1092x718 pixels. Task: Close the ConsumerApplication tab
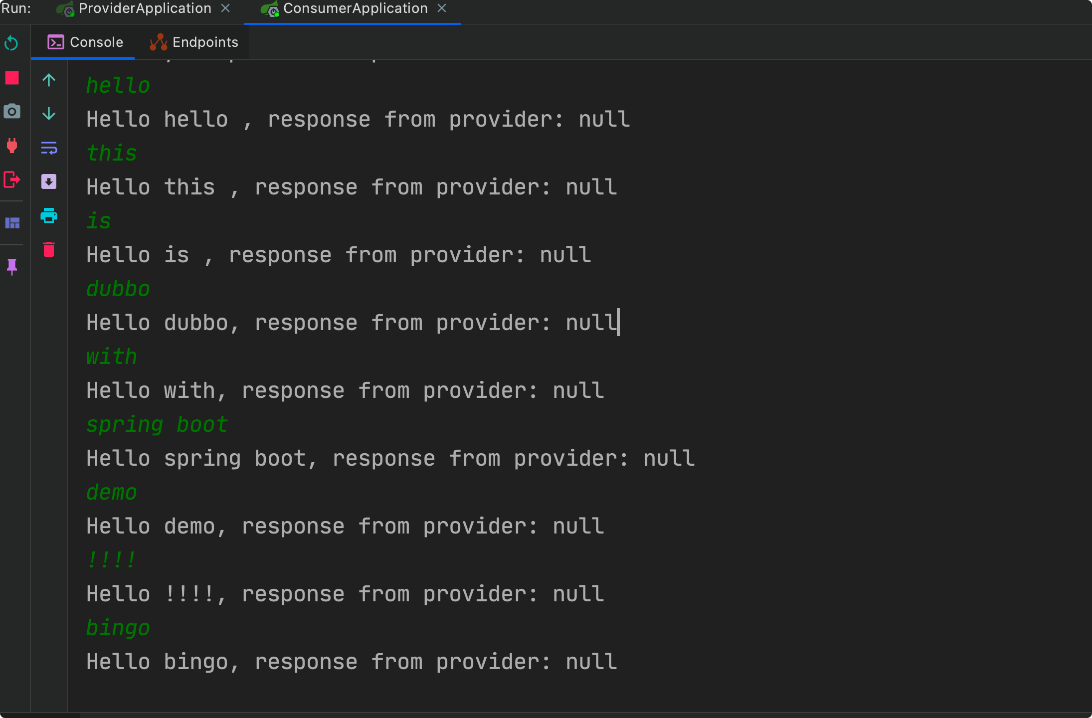click(442, 8)
